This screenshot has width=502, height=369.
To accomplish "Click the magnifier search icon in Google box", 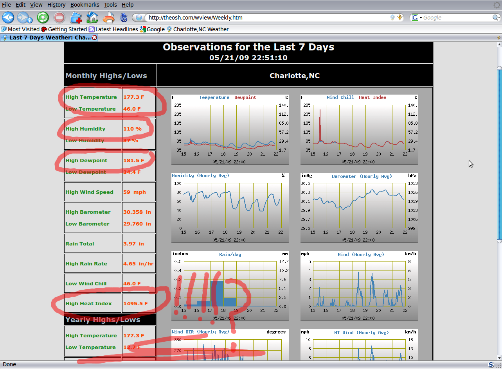I will [x=495, y=18].
